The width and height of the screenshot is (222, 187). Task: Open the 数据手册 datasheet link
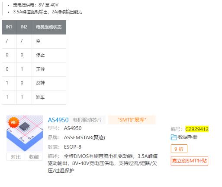click(187, 137)
